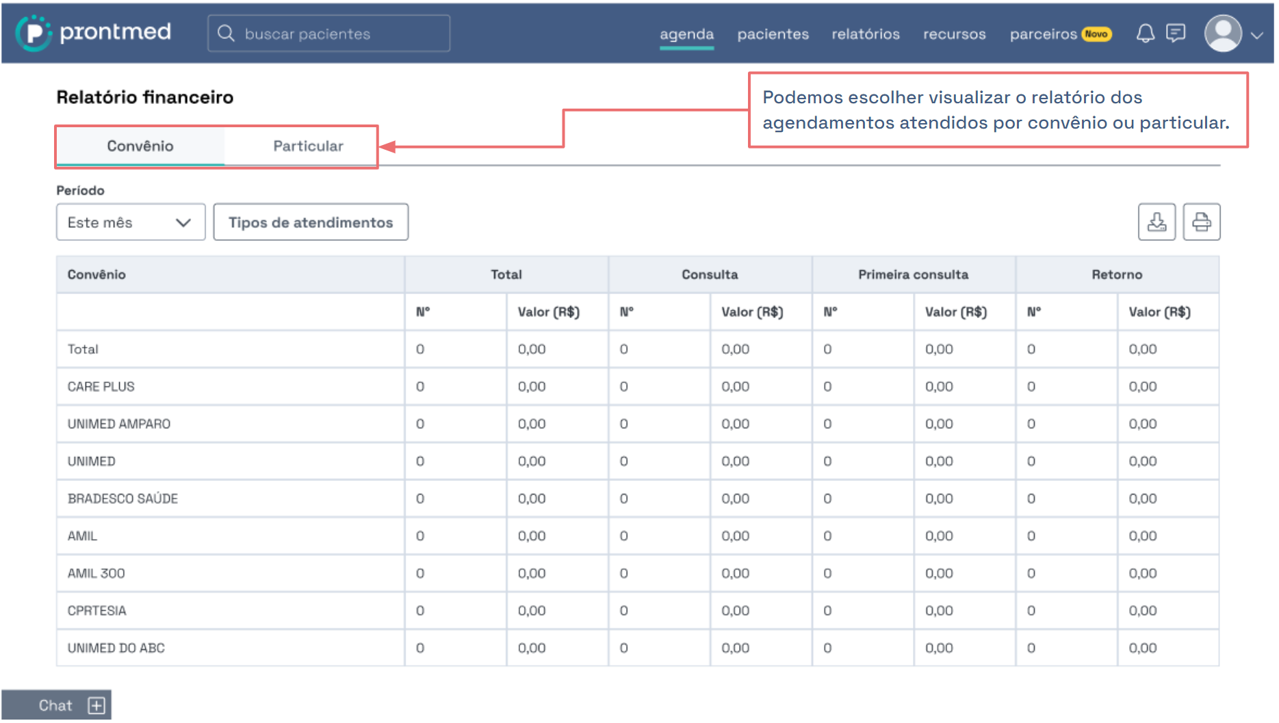Switch to the Particular tab
Image resolution: width=1279 pixels, height=723 pixels.
click(308, 146)
